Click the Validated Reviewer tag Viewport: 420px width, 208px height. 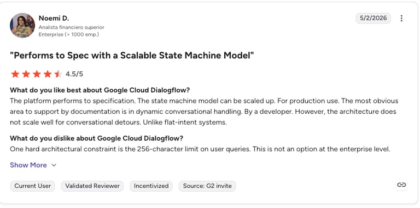click(92, 186)
